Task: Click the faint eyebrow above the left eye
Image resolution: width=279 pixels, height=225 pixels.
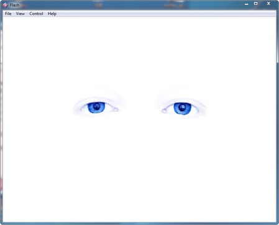Action: [x=107, y=91]
